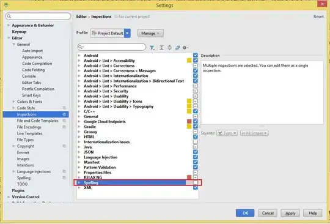Collapse the Editor settings node

pyautogui.click(x=9, y=38)
